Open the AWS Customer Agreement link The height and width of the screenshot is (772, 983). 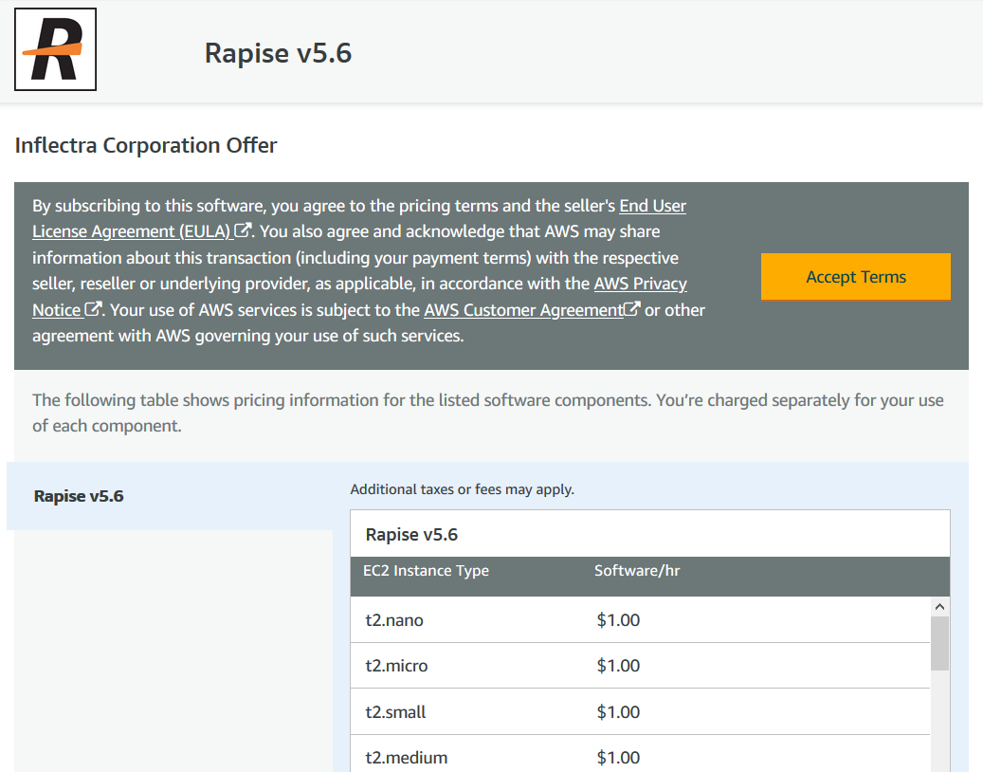click(523, 310)
